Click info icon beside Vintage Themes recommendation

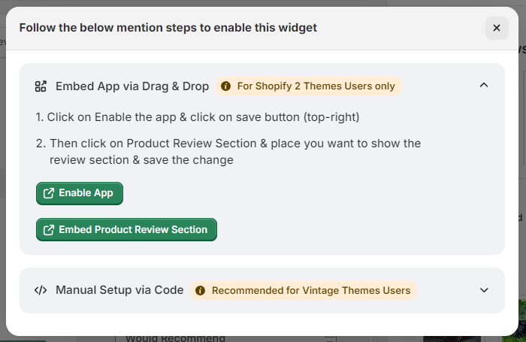click(x=201, y=290)
